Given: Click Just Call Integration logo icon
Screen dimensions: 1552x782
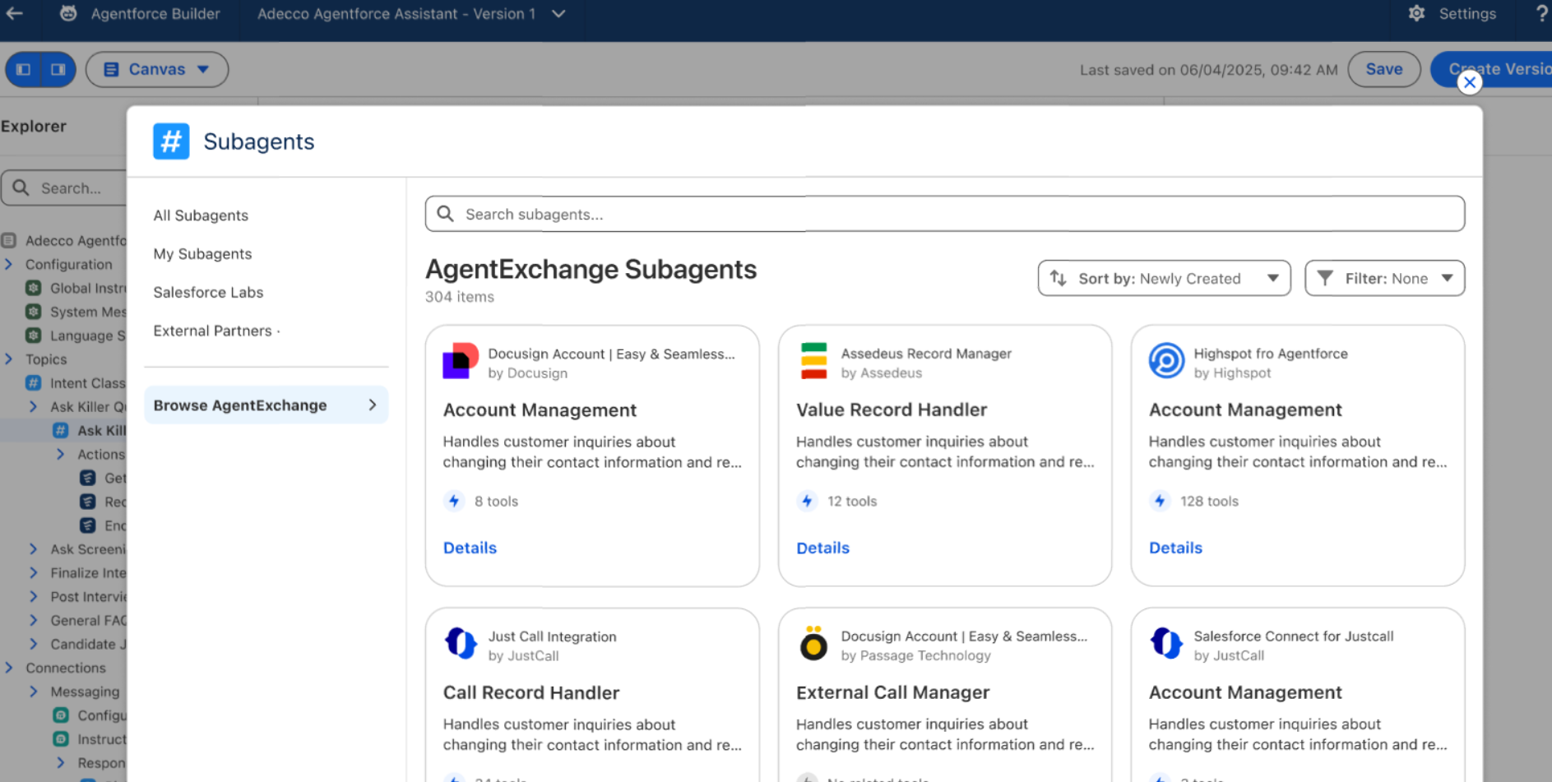Looking at the screenshot, I should [461, 643].
